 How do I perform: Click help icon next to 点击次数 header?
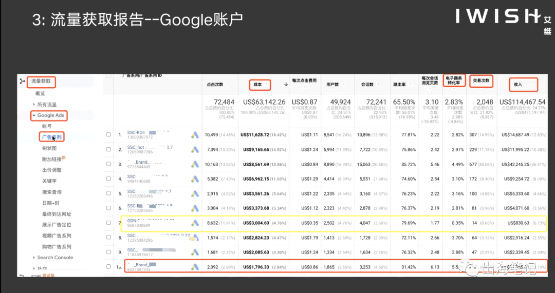click(x=228, y=85)
